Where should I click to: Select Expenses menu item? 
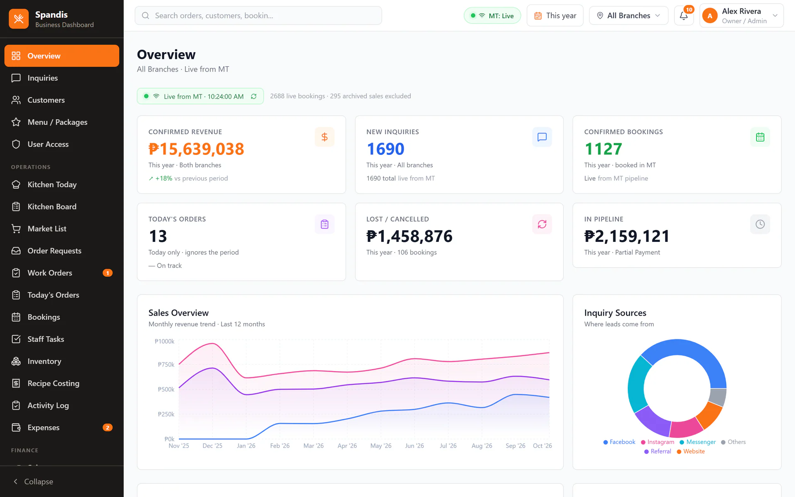click(x=62, y=427)
